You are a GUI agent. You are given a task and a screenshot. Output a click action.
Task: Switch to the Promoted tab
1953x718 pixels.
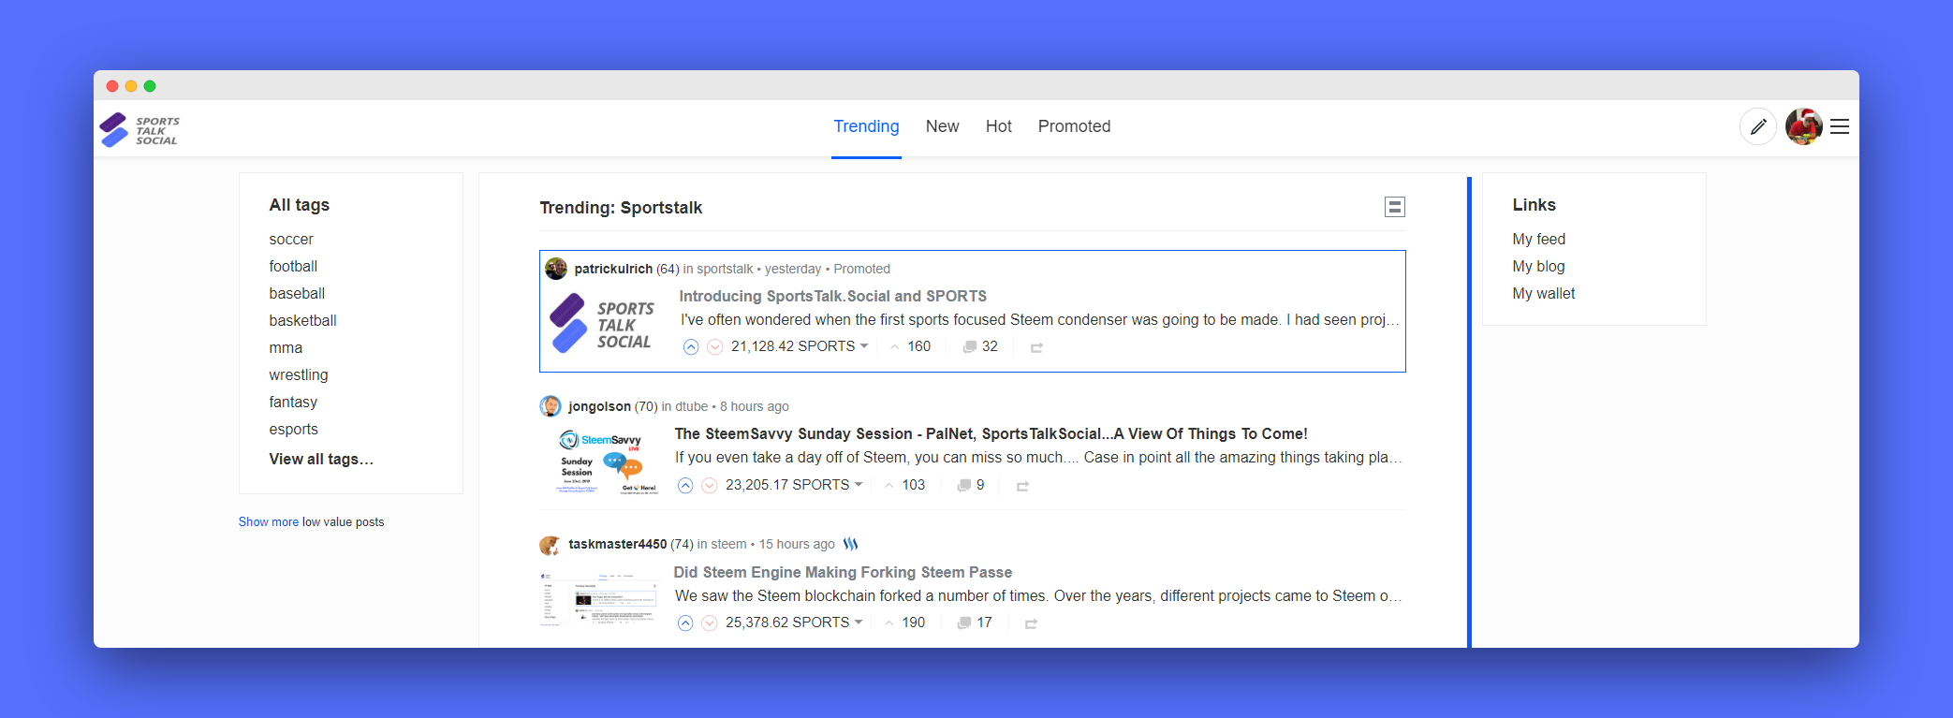coord(1074,126)
